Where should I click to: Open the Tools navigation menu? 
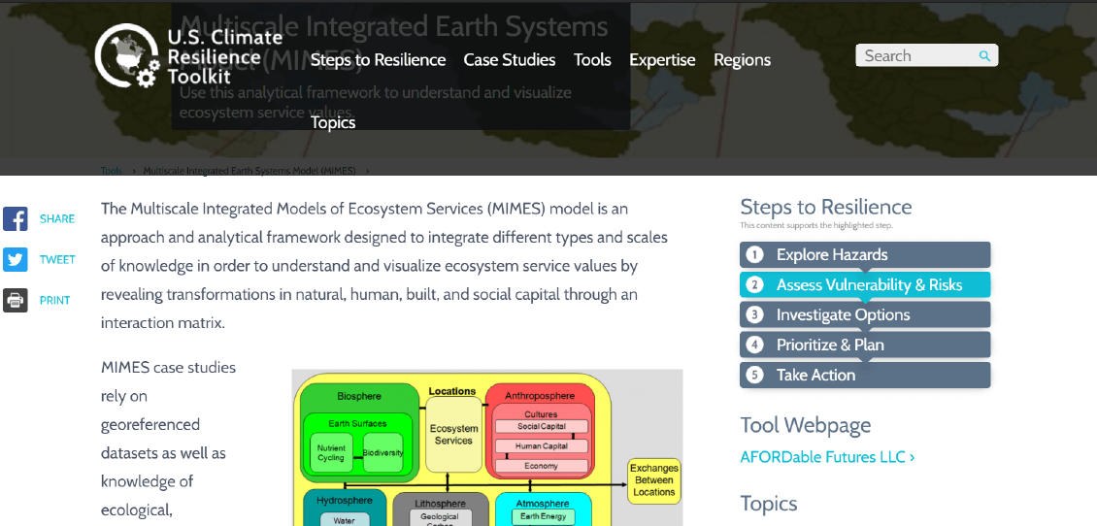coord(592,60)
